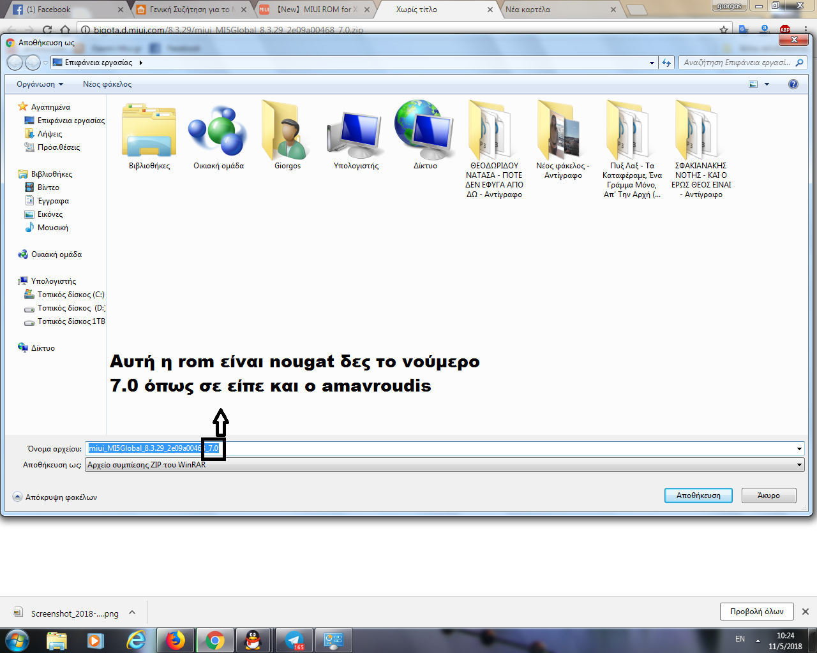Click the Αποθήκευση save button
817x653 pixels.
pyautogui.click(x=698, y=495)
